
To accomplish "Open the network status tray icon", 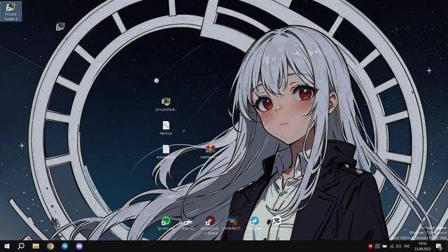I will click(x=392, y=246).
